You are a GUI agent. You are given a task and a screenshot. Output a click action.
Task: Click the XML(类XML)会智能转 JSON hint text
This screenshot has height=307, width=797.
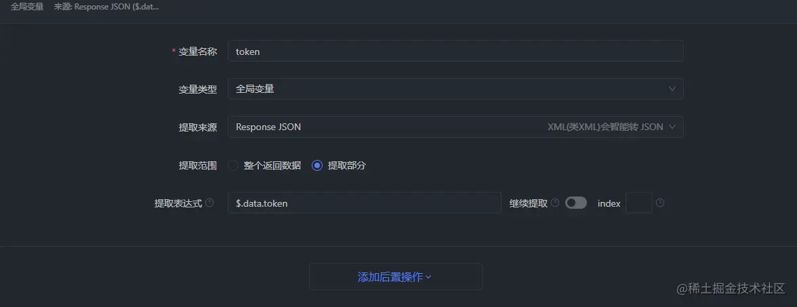coord(605,127)
